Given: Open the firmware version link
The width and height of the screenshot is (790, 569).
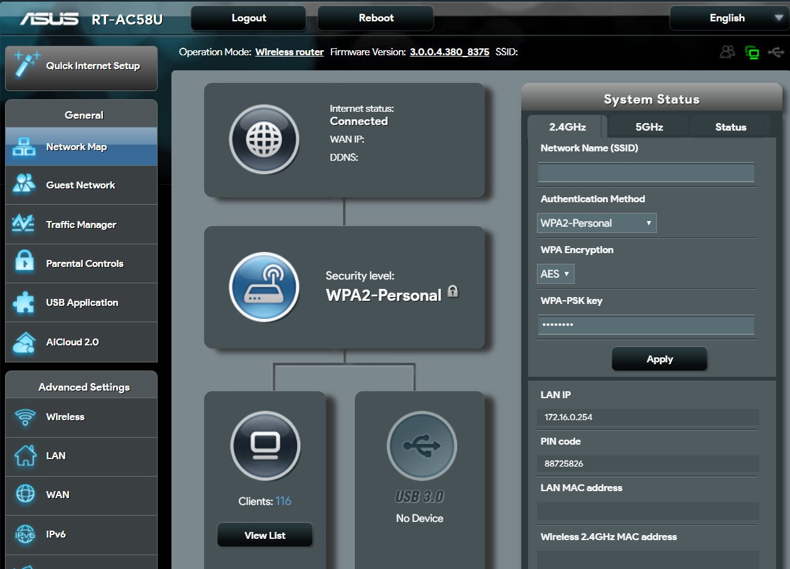Looking at the screenshot, I should coord(449,52).
